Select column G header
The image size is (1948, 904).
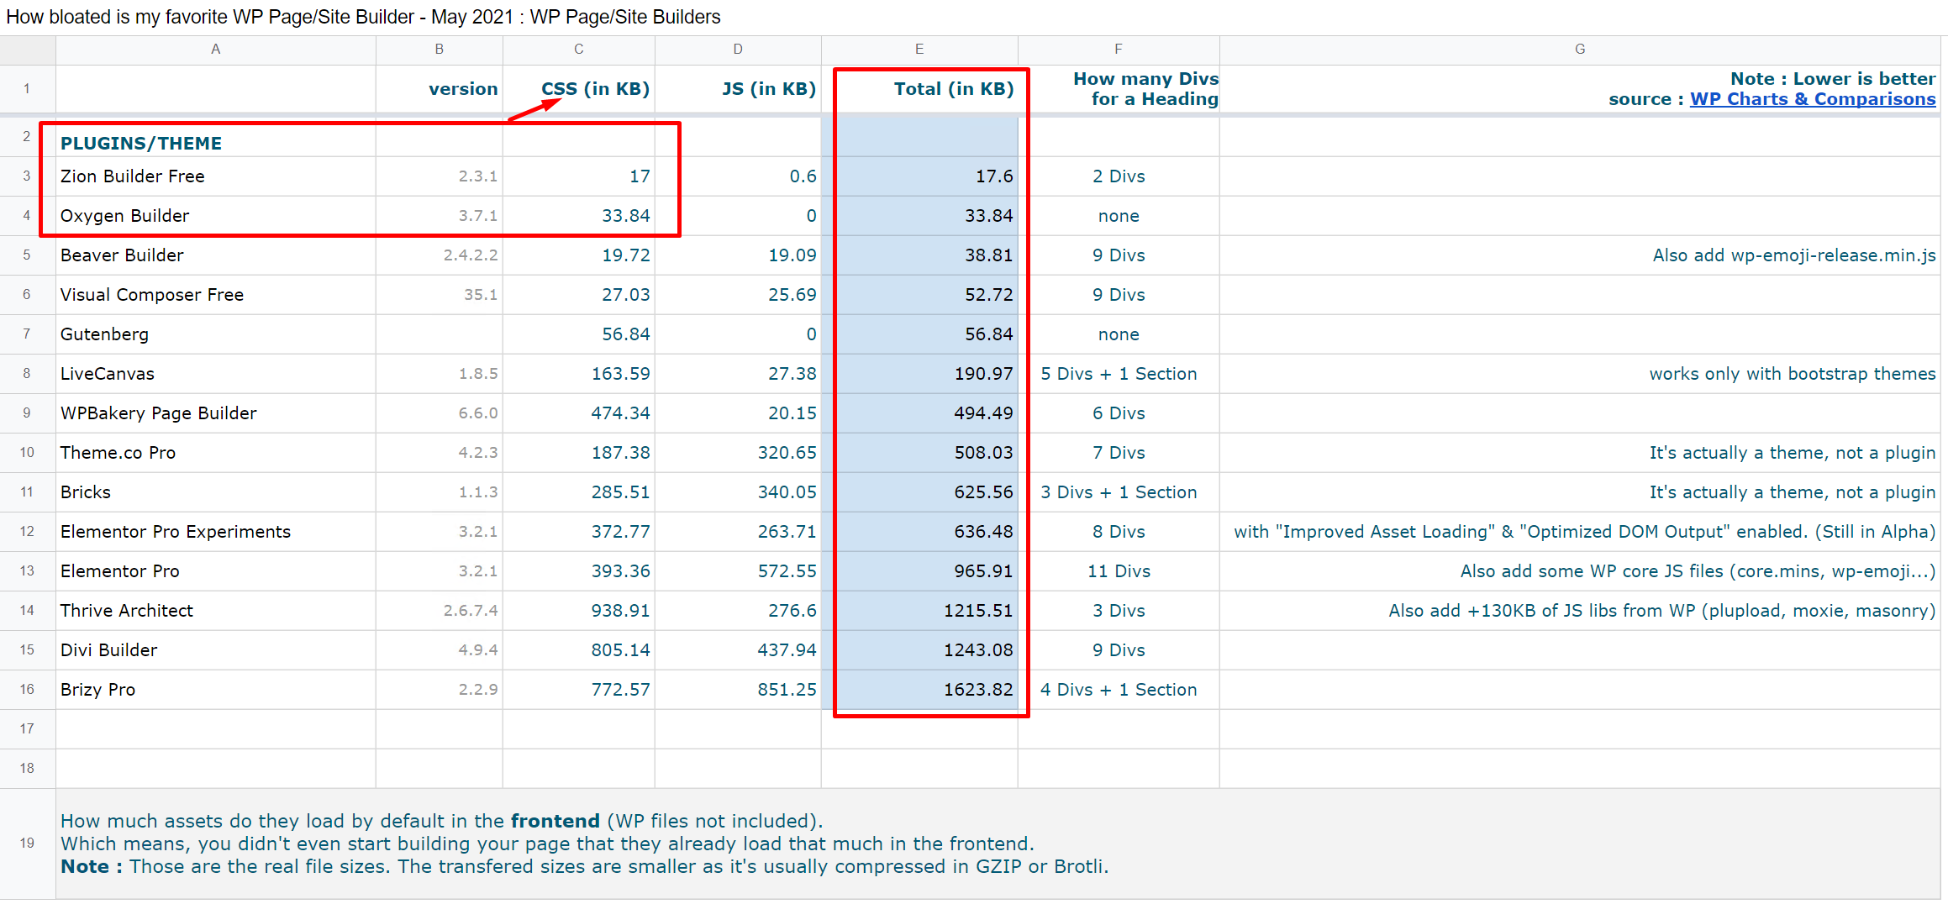click(x=1580, y=50)
